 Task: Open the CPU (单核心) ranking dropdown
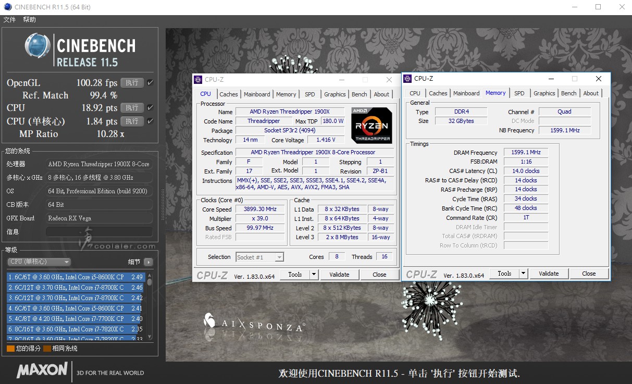coord(39,262)
